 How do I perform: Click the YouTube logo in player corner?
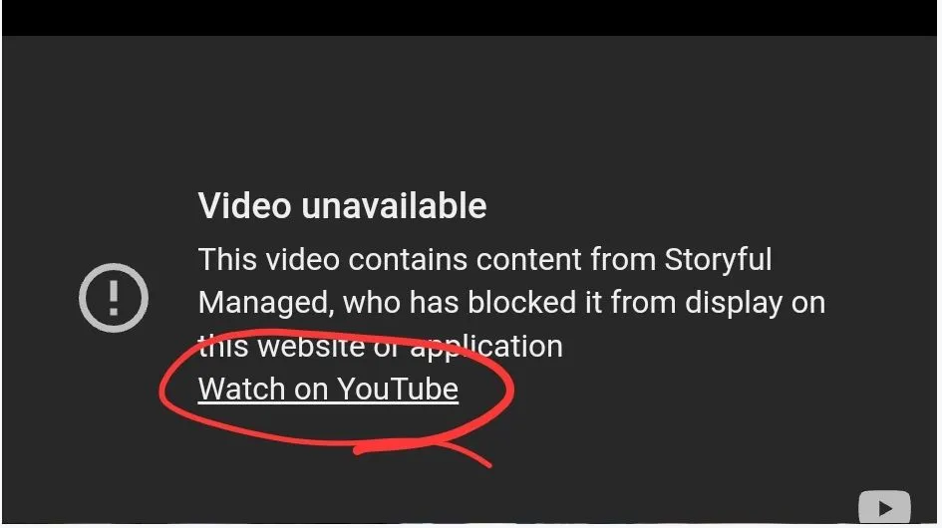click(884, 507)
